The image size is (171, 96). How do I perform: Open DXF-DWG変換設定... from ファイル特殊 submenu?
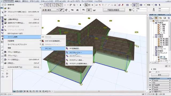point(53,41)
